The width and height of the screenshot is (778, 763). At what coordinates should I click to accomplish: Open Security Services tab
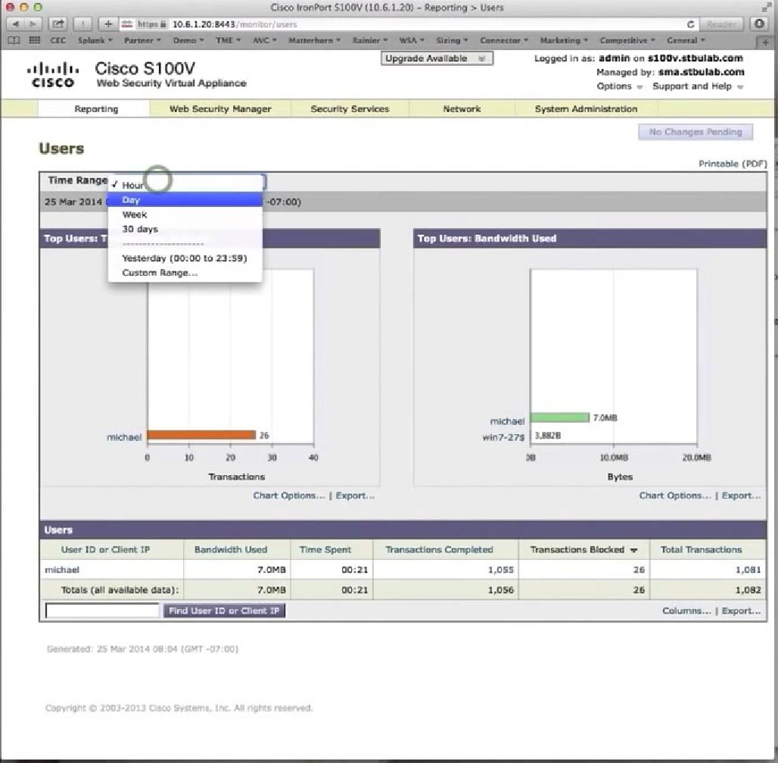[350, 109]
